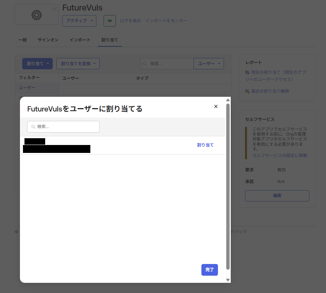Image resolution: width=326 pixels, height=293 pixels.
Task: Click the ユーザー column header
Action: (x=71, y=78)
